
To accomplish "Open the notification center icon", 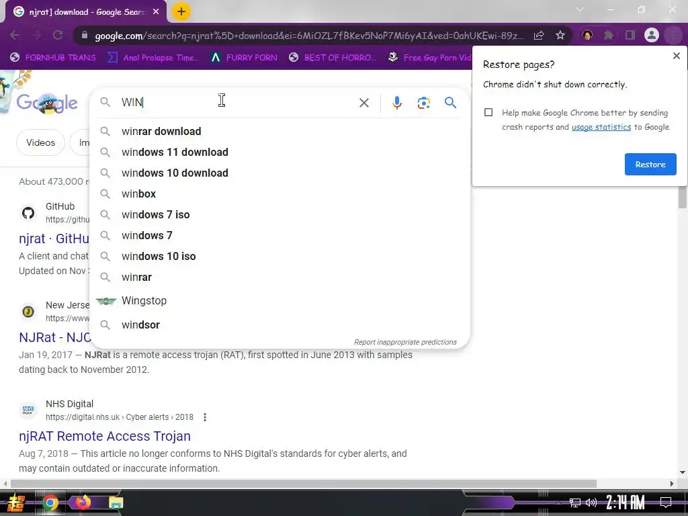I will click(x=666, y=503).
